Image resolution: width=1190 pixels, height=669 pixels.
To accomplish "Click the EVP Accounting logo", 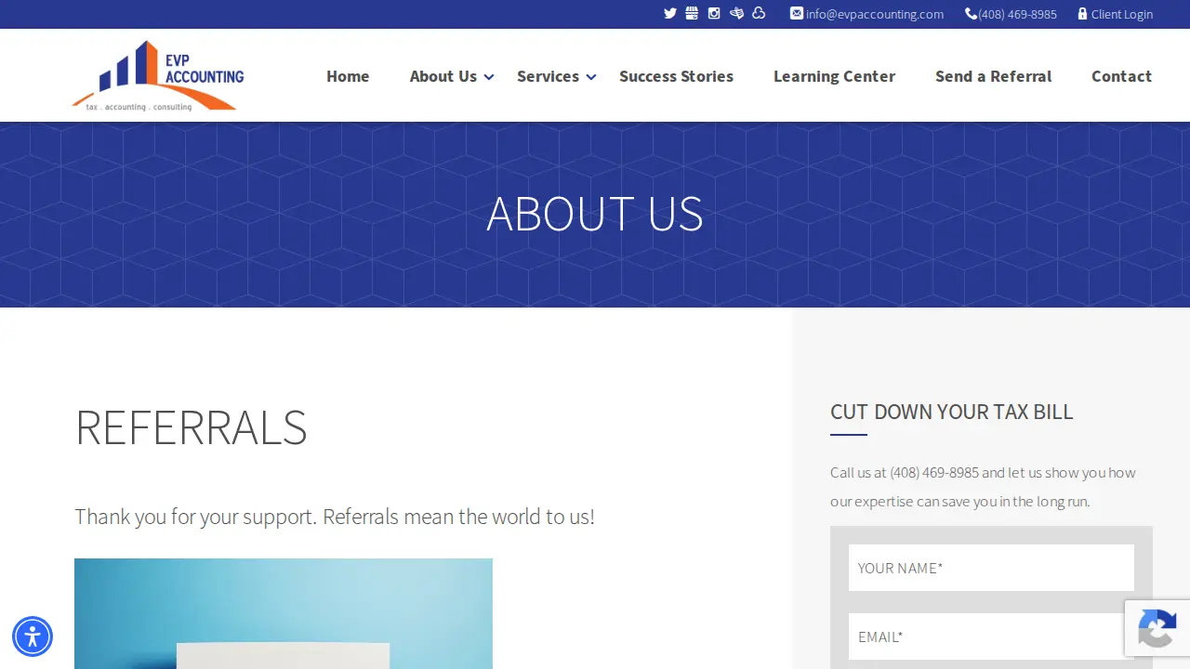I will coord(158,76).
